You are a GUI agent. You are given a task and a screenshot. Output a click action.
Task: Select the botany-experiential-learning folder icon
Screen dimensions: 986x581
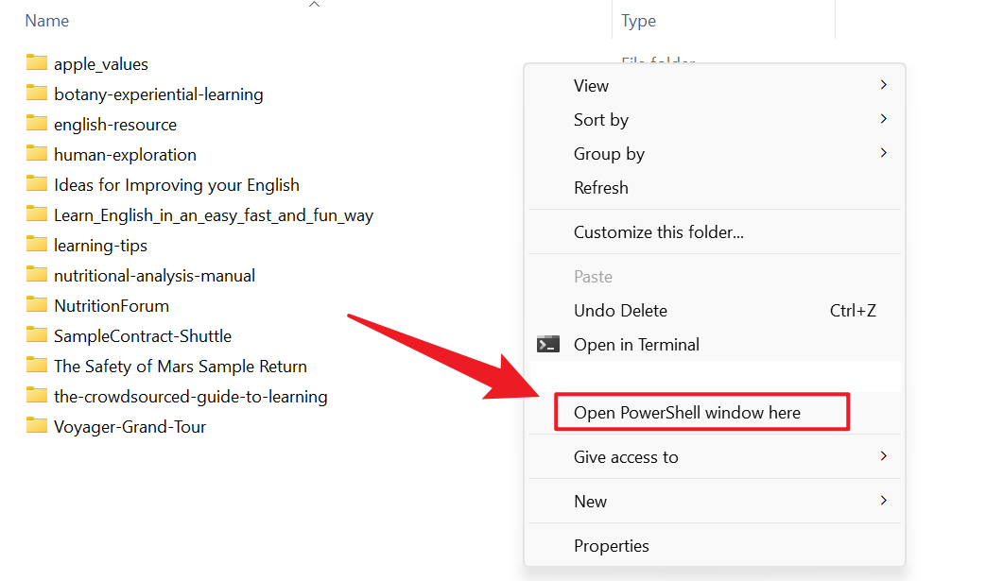tap(37, 94)
